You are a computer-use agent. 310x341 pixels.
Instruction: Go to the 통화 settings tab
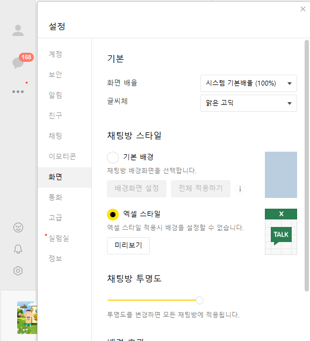[55, 197]
